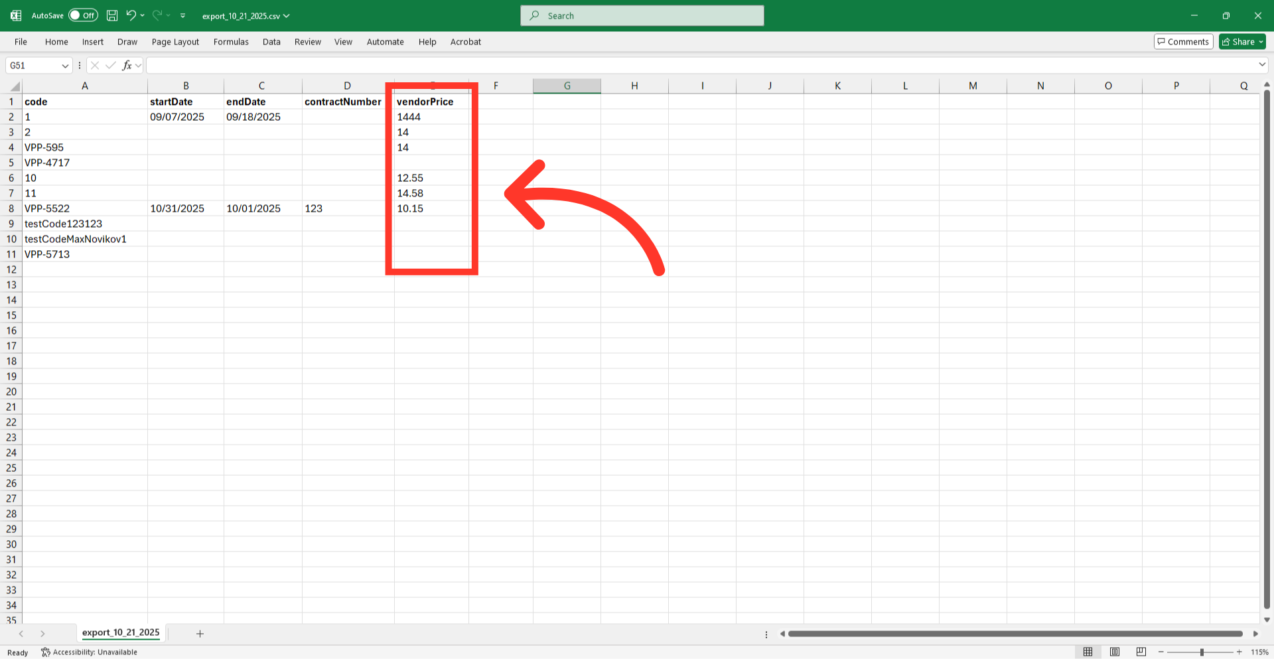Click the zoom in plus icon
This screenshot has height=659, width=1274.
(x=1239, y=652)
